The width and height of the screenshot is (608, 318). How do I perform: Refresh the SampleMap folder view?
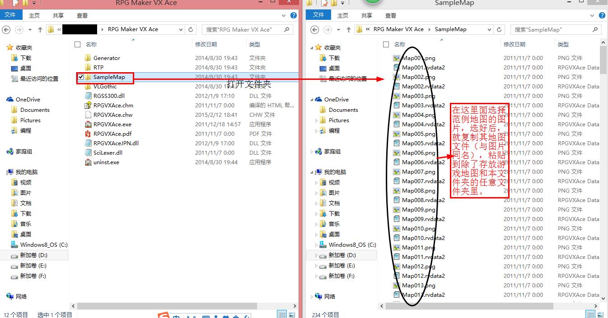499,29
